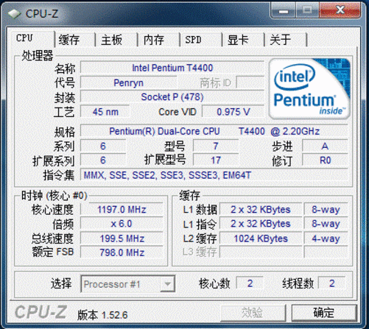The width and height of the screenshot is (369, 329).
Task: Click the 1197.0 MHz core speed value
Action: tap(122, 210)
